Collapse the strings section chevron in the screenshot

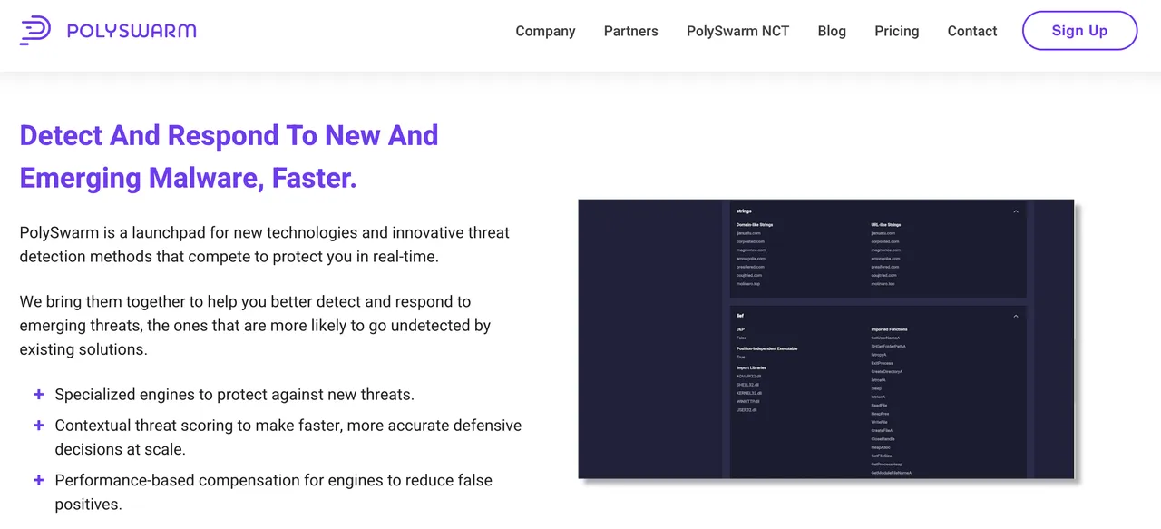coord(1016,211)
